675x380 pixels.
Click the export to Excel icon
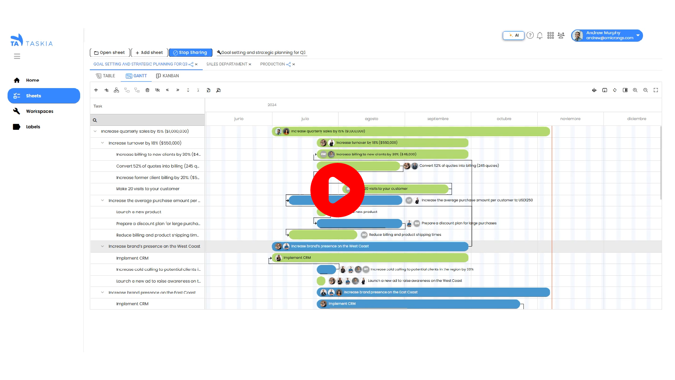pyautogui.click(x=208, y=90)
